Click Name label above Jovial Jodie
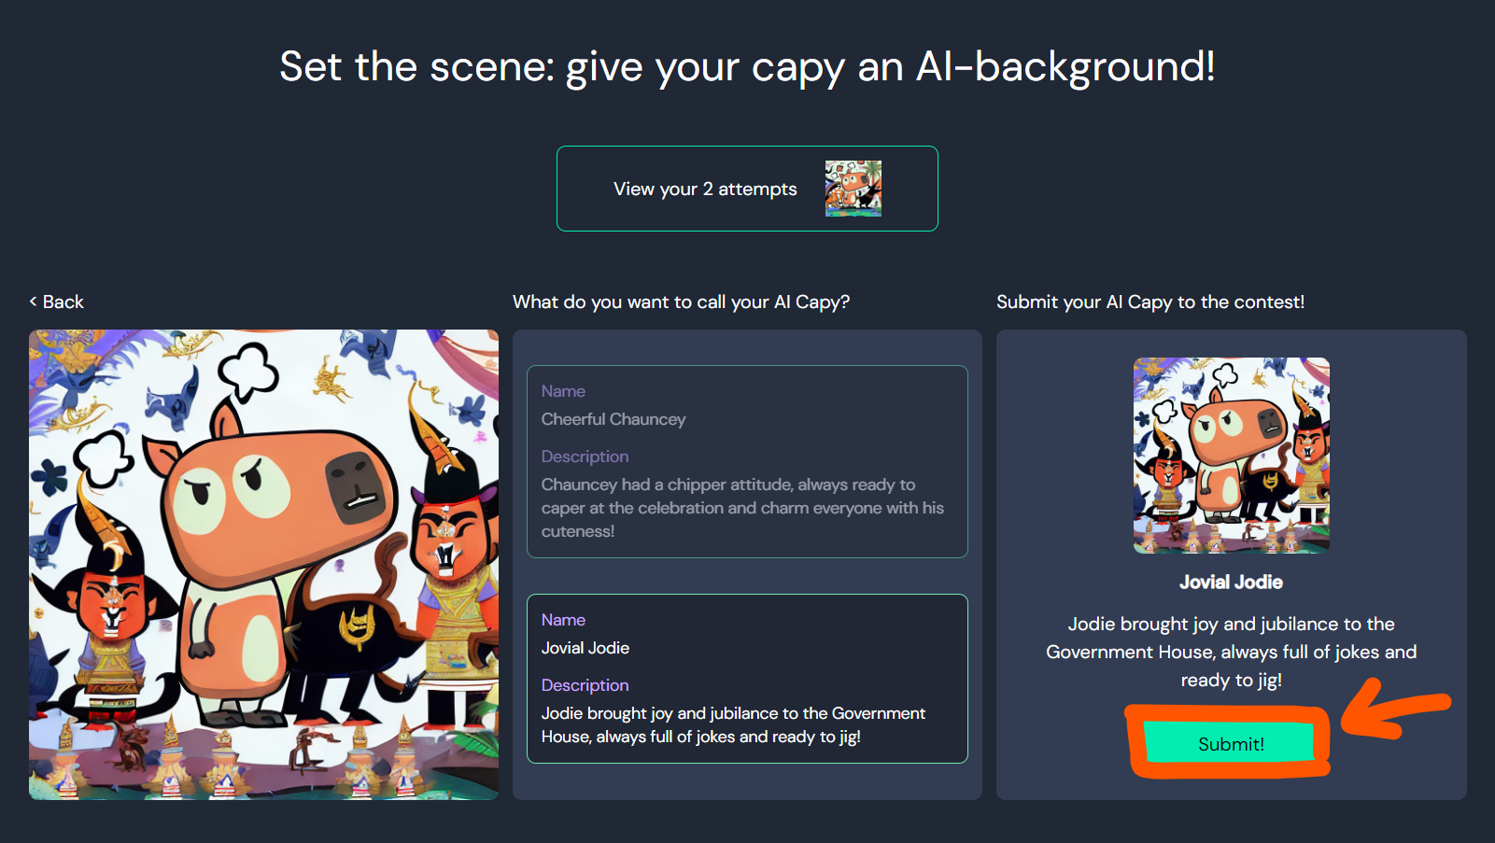Screen dimensions: 1495x843 [x=563, y=620]
